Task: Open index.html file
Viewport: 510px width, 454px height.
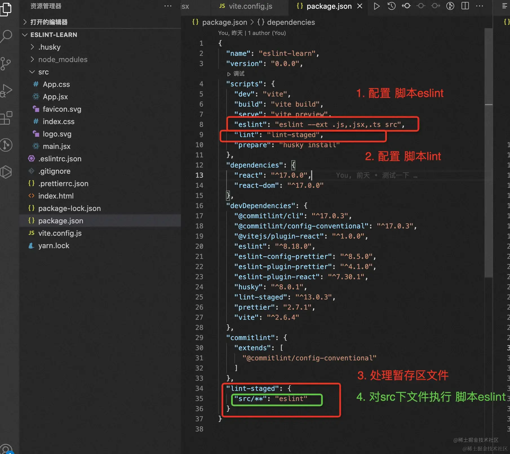Action: tap(100, 196)
